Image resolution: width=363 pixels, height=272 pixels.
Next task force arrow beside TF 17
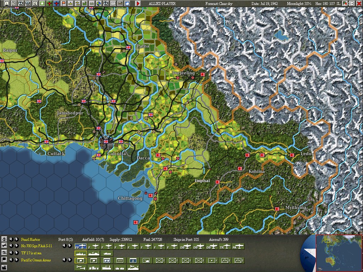click(x=16, y=253)
